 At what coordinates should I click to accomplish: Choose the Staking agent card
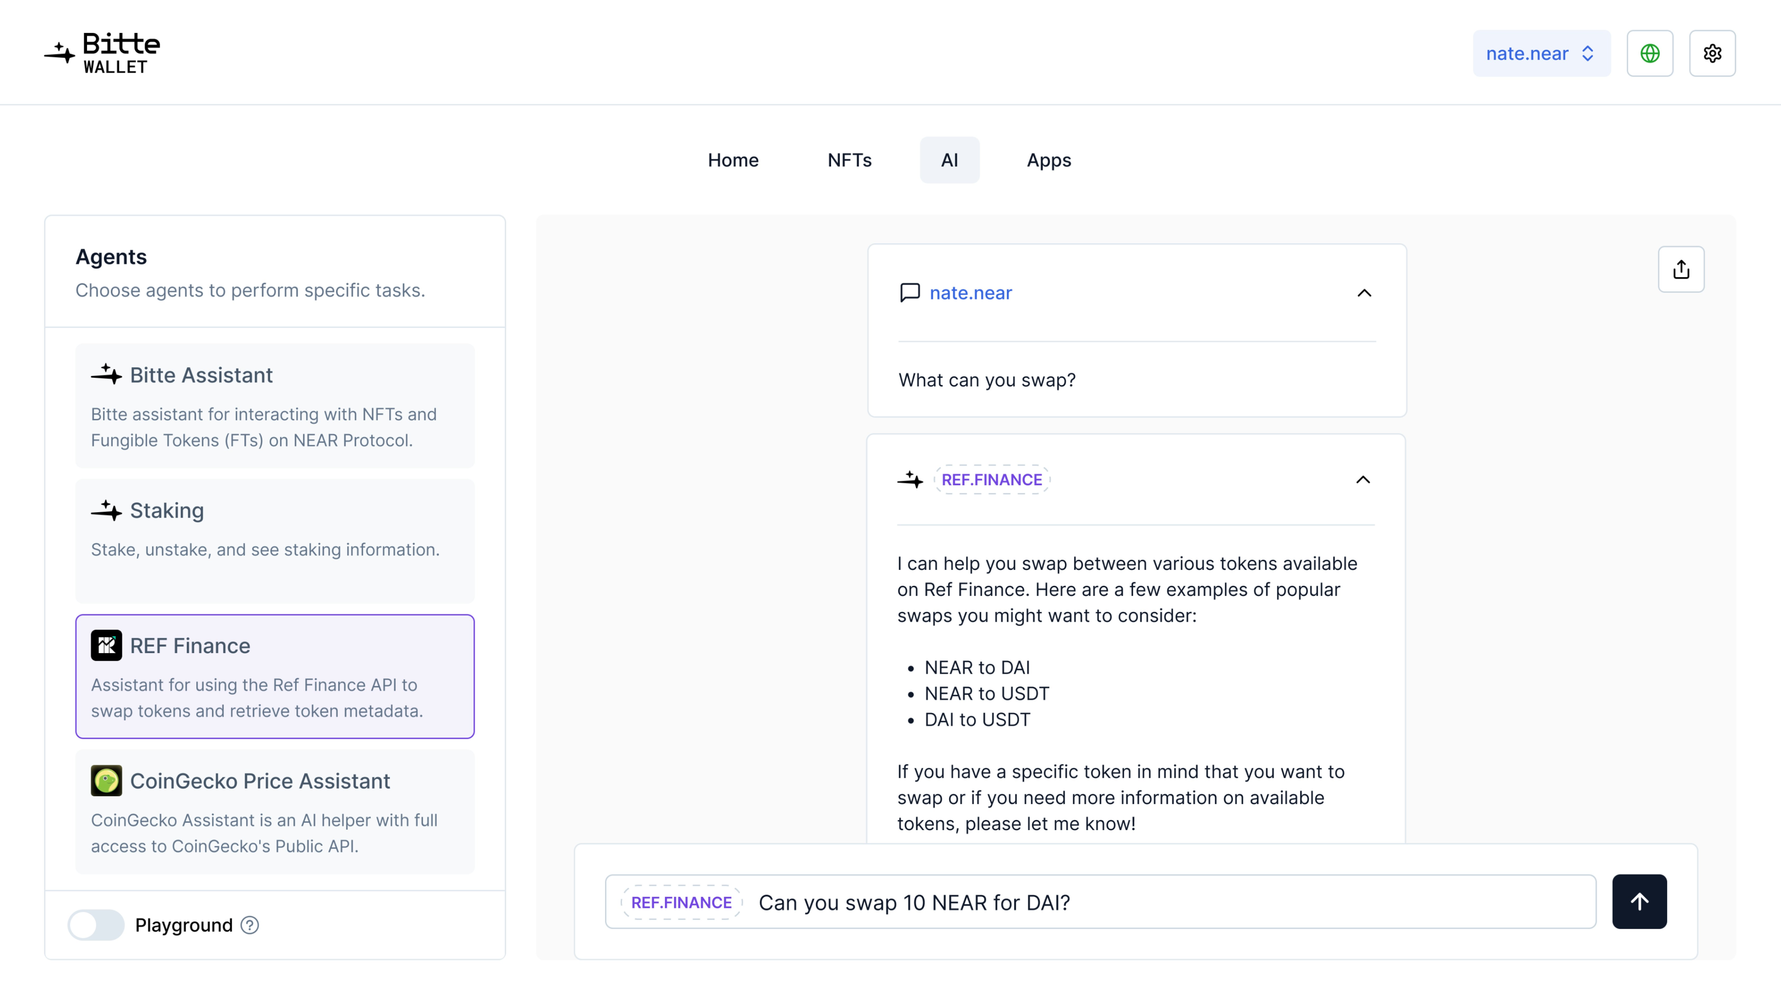pyautogui.click(x=274, y=541)
